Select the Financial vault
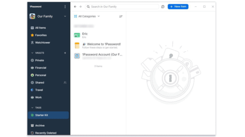This screenshot has height=137, width=245. click(48, 68)
